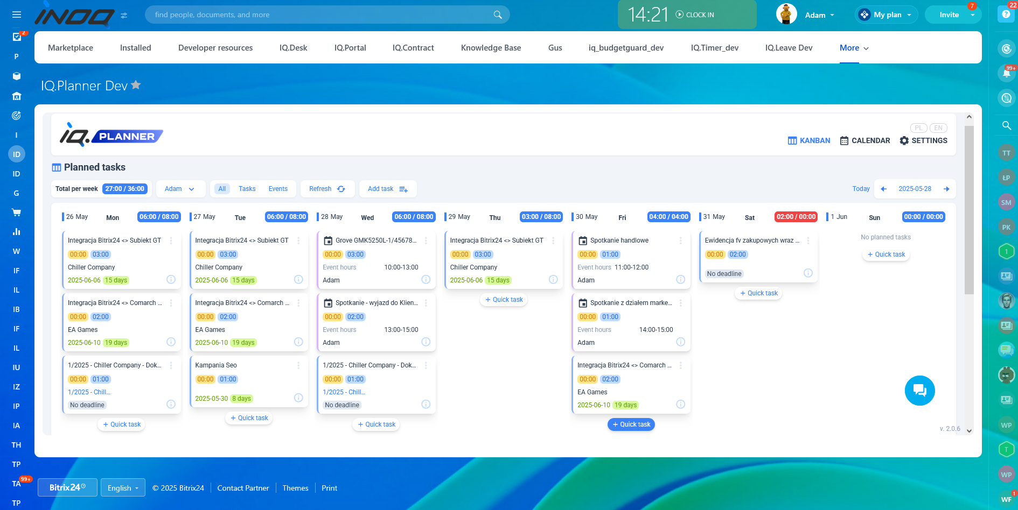This screenshot has width=1018, height=510.
Task: Open the English language selector in footer
Action: pos(123,488)
